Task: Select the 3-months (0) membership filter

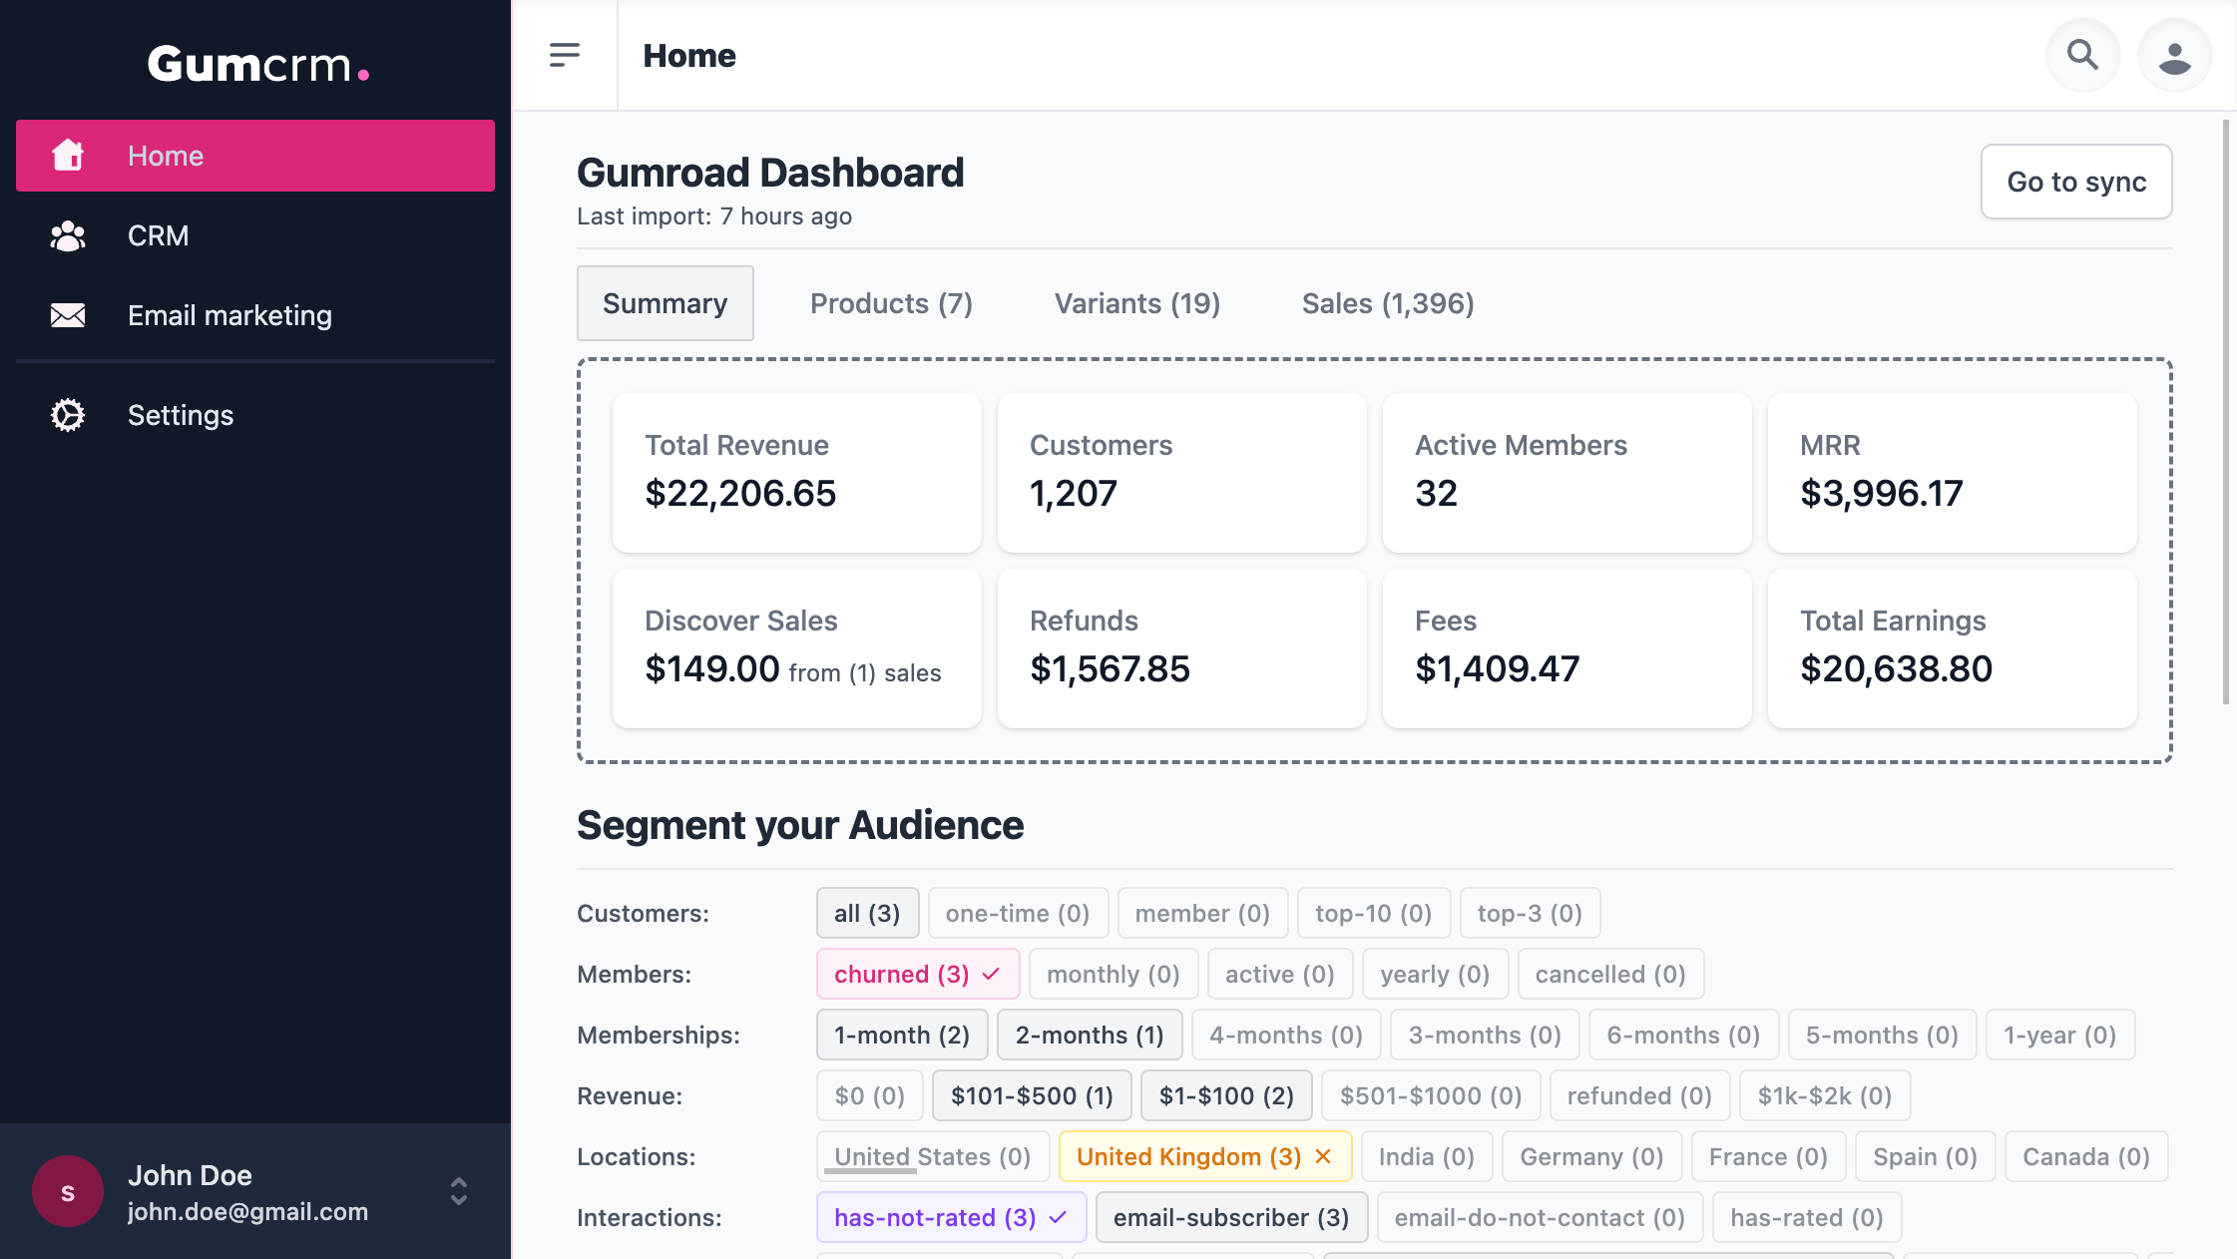Action: coord(1485,1035)
